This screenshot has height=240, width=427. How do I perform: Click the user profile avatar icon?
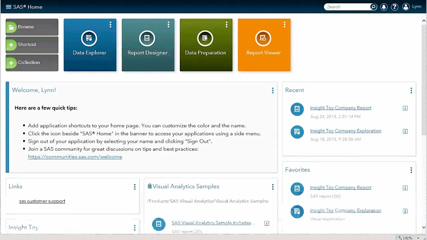(x=406, y=7)
